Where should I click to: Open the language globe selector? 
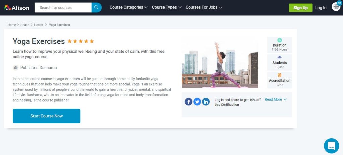[336, 7]
